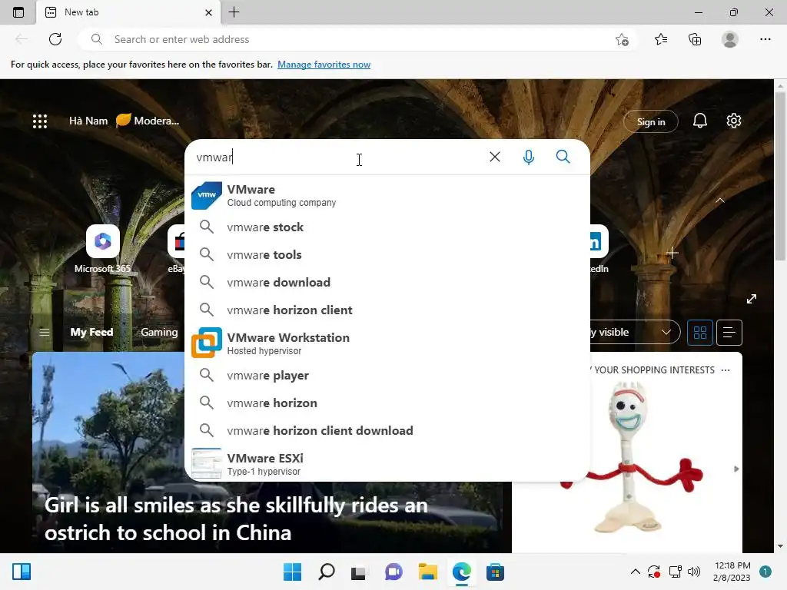Viewport: 787px width, 590px height.
Task: Open Microsoft Store from taskbar
Action: 495,572
